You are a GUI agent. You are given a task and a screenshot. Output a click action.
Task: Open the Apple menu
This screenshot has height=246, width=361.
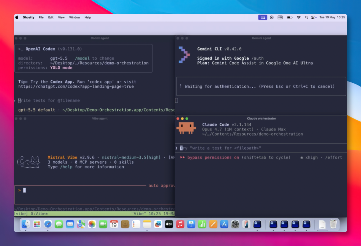pos(17,17)
